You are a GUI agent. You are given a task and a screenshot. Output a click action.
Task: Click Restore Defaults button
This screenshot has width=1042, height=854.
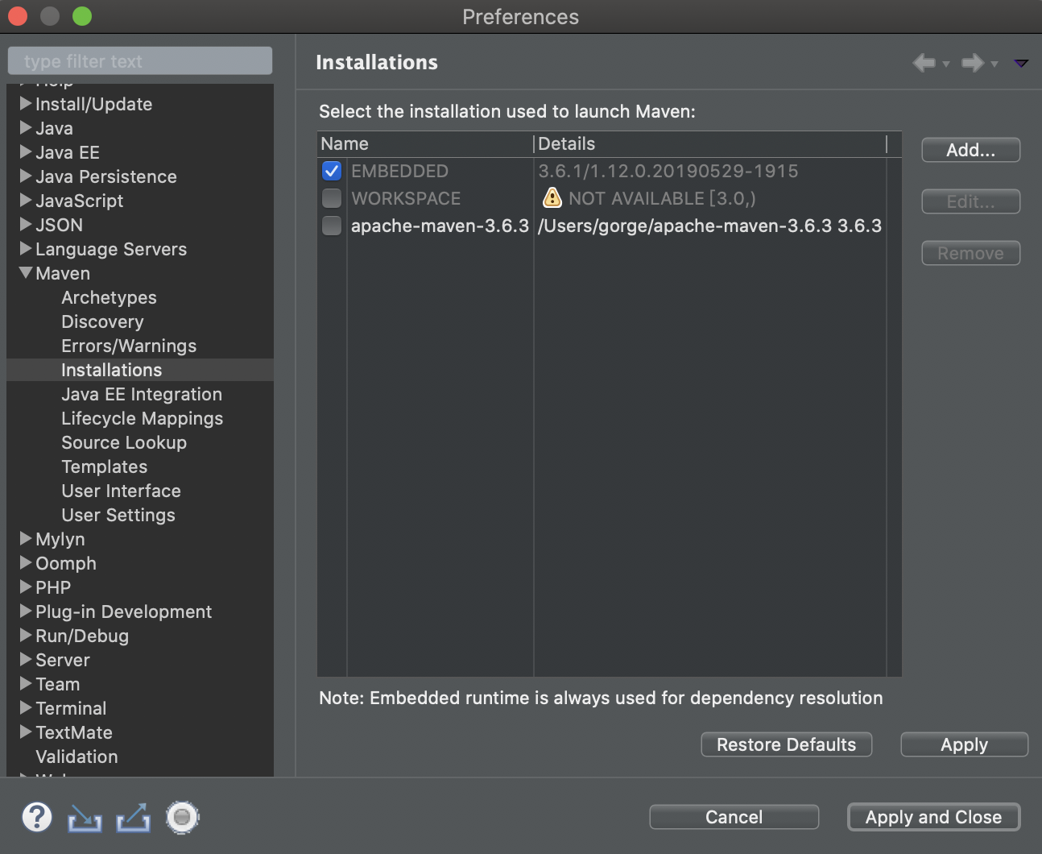pyautogui.click(x=786, y=744)
